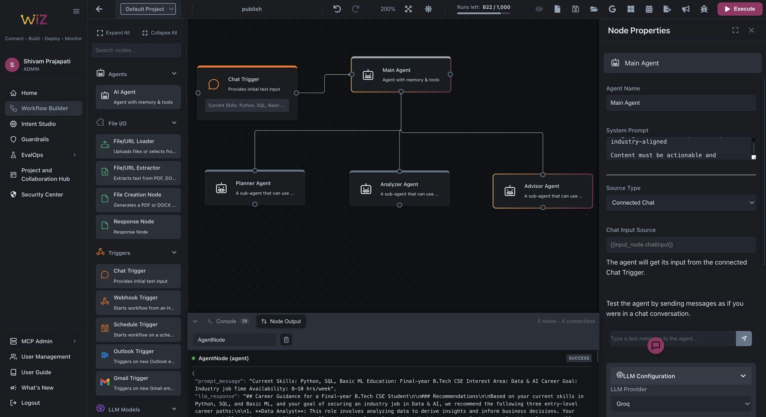Undo the last workflow change
Screen dimensions: 766x417
(336, 9)
